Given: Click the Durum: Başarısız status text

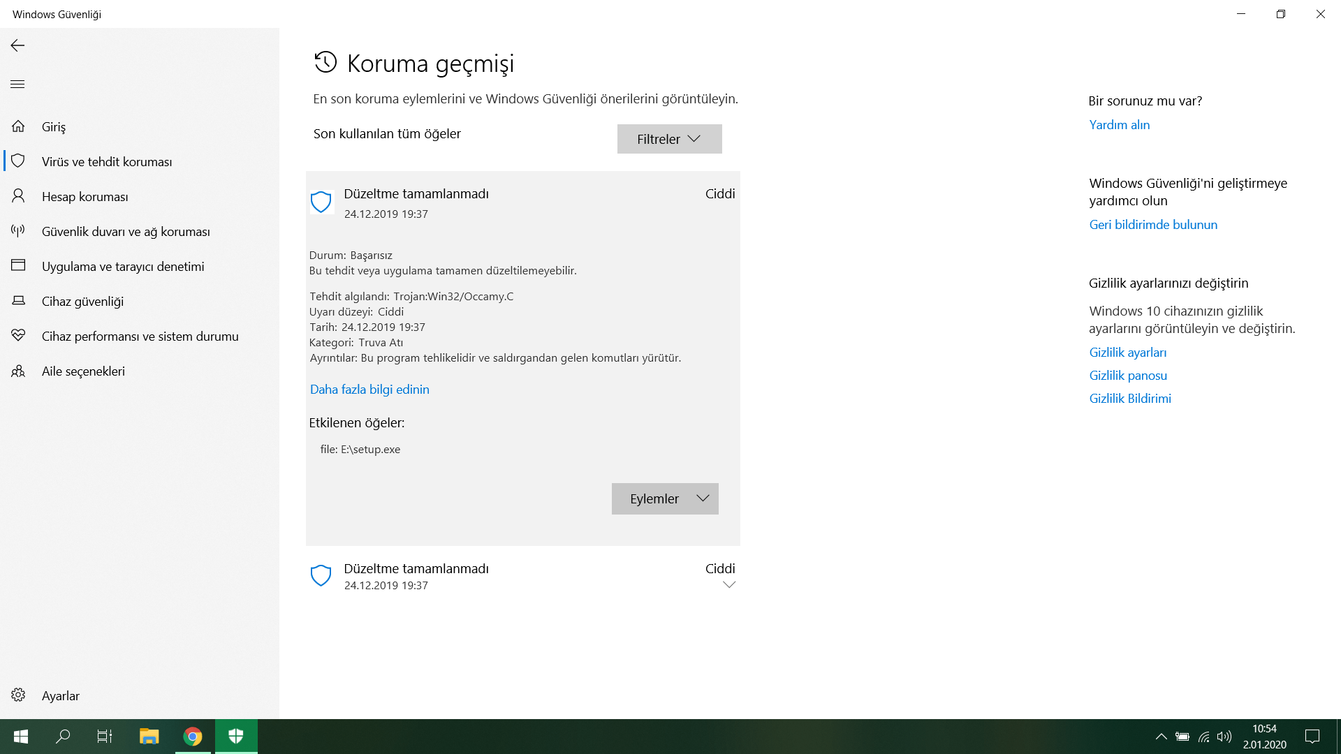Looking at the screenshot, I should [351, 256].
